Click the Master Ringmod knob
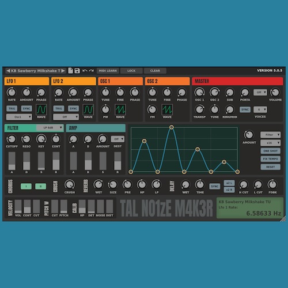This screenshot has width=288, height=288. pyautogui.click(x=230, y=109)
